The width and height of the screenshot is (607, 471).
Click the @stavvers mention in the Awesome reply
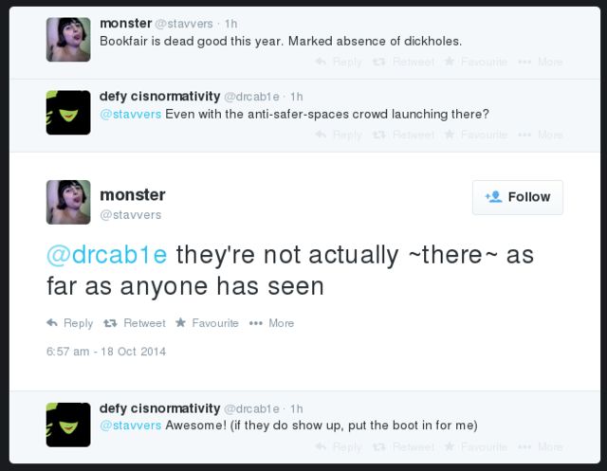coord(130,426)
